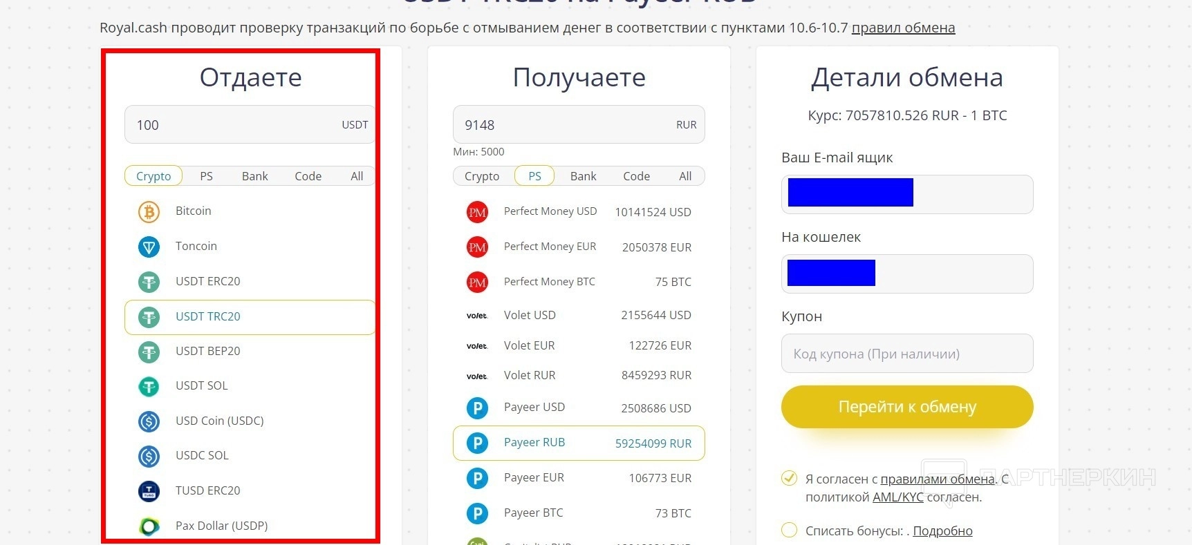Click the Volet EUR logo icon
Viewport: 1192px width, 545px height.
tap(477, 346)
